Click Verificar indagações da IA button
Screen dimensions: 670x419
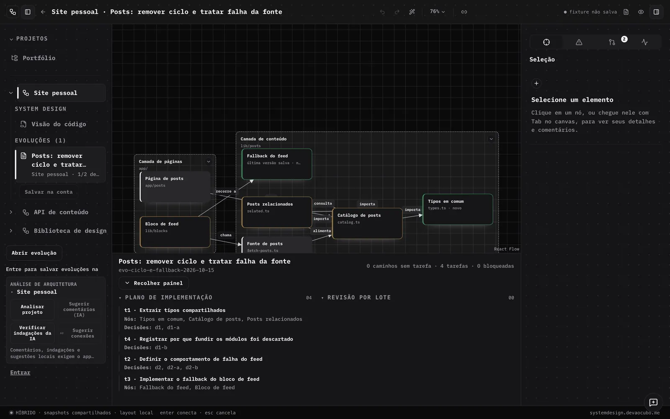point(32,333)
